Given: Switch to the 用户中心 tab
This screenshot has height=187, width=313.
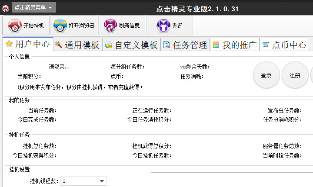Looking at the screenshot, I should click(x=28, y=44).
